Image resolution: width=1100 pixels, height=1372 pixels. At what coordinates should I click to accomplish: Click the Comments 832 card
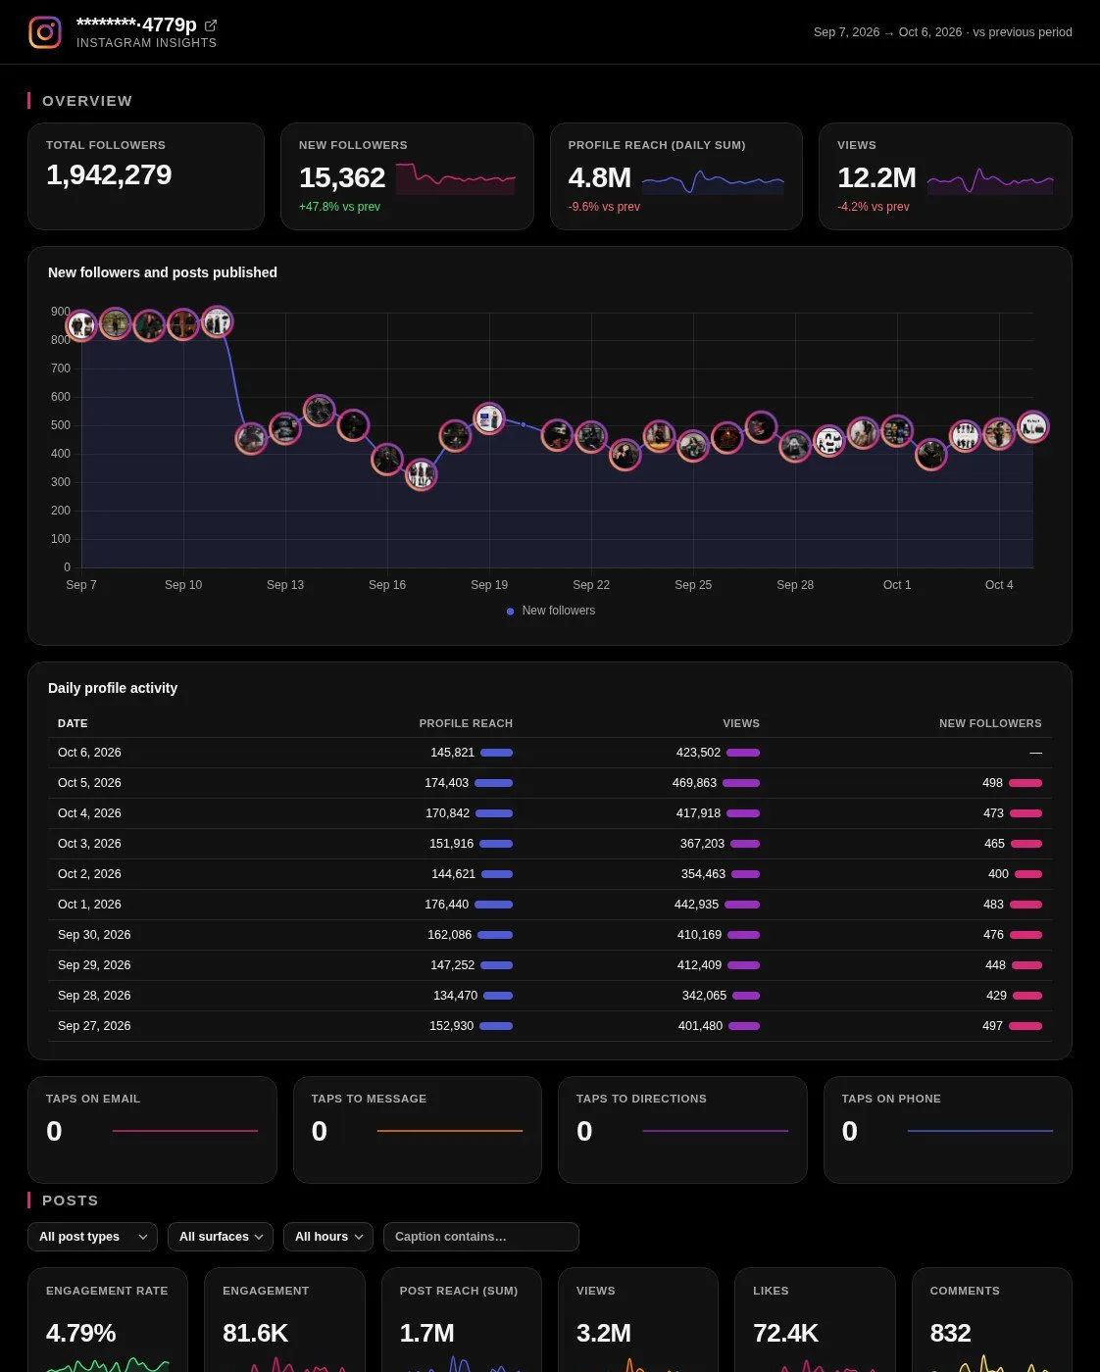(x=992, y=1320)
